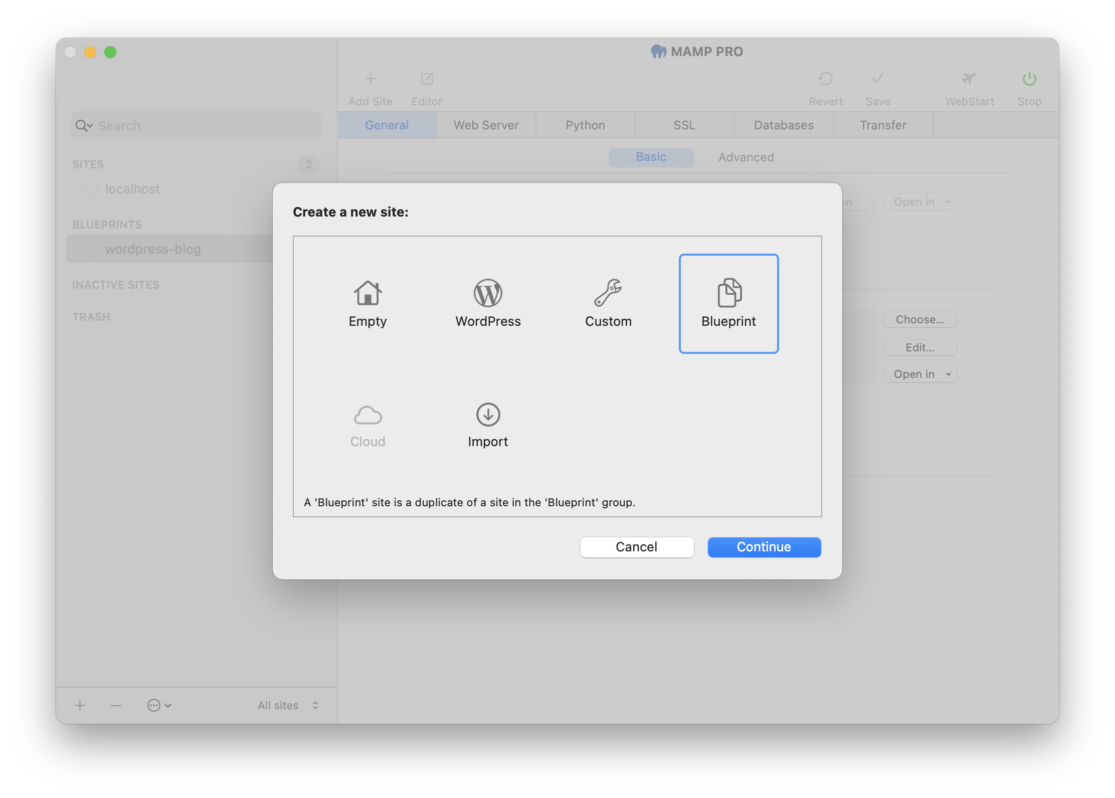Screen dimensions: 1115x798
Task: Open the Editor toolbar icon
Action: tap(427, 79)
